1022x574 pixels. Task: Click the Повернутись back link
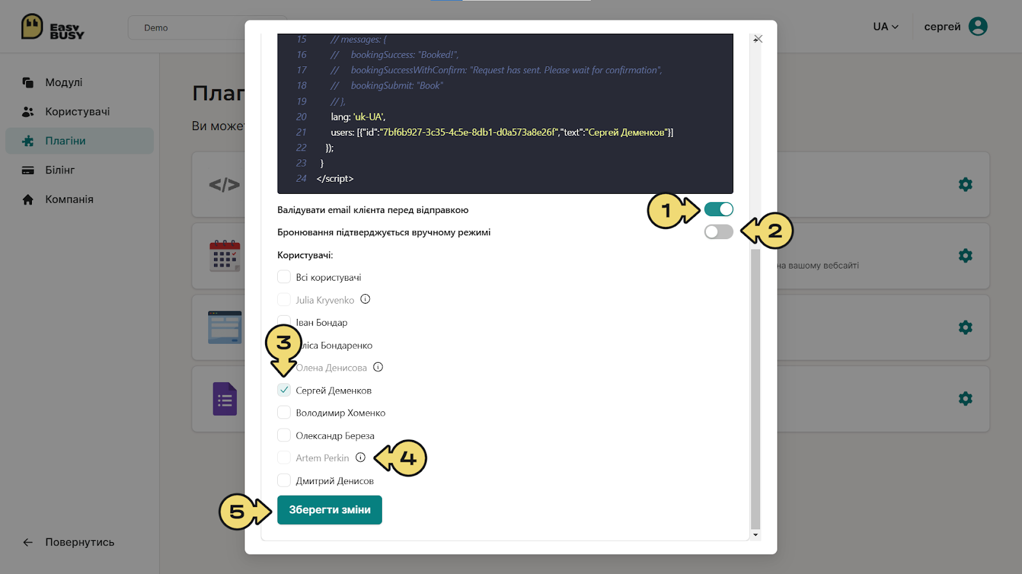[x=68, y=542]
